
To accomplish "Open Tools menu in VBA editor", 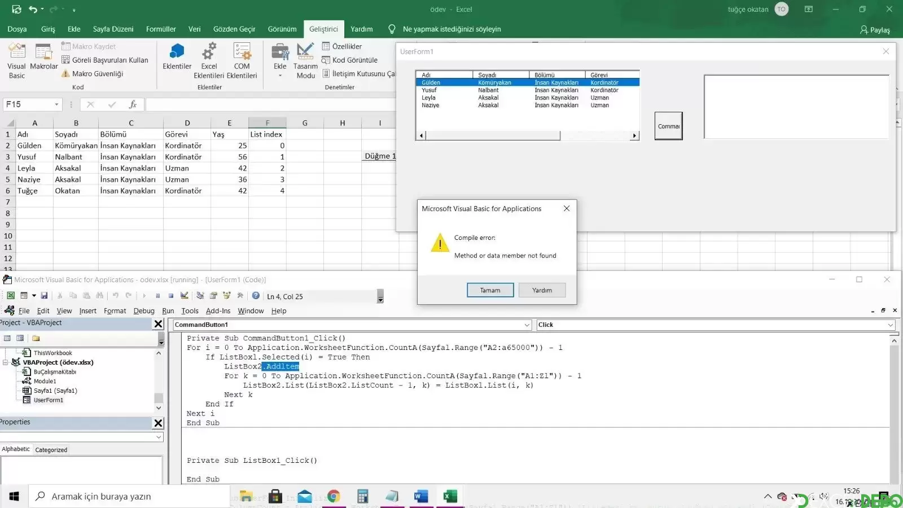I will 190,311.
